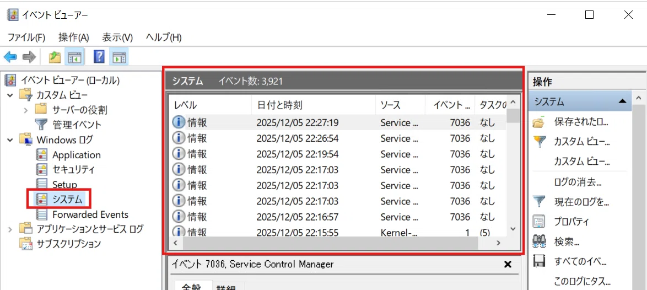
Task: Close the event 7036 preview pane
Action: [x=508, y=264]
